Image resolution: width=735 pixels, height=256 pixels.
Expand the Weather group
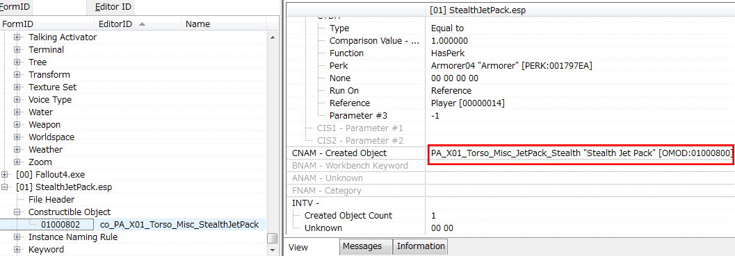[x=17, y=150]
